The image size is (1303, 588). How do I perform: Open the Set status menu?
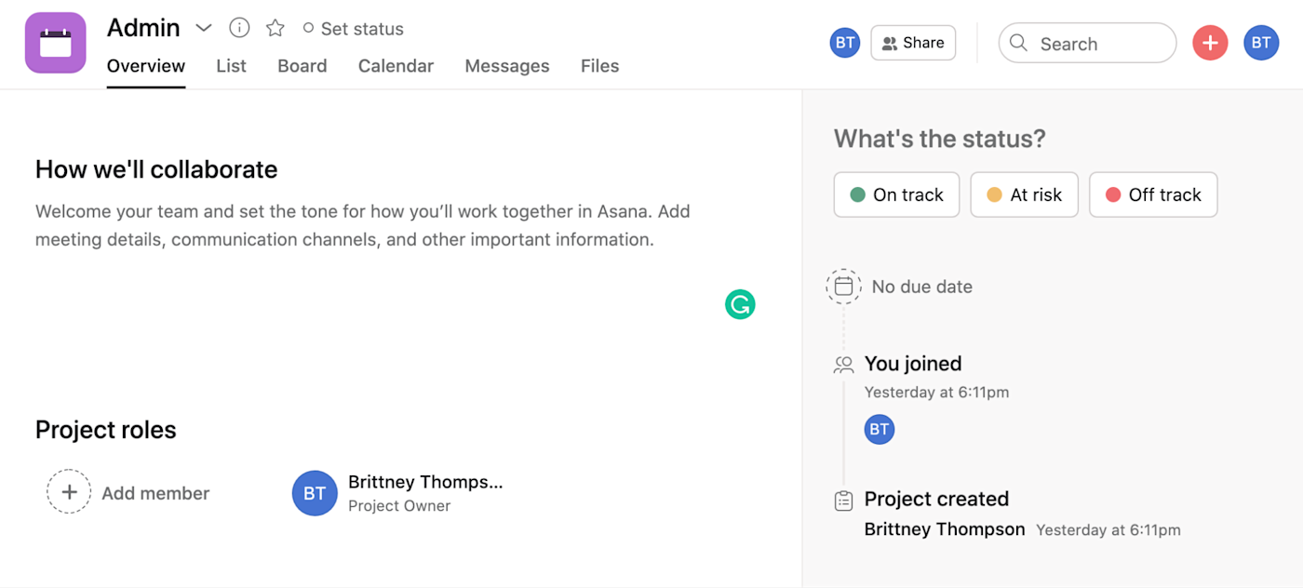pos(353,29)
